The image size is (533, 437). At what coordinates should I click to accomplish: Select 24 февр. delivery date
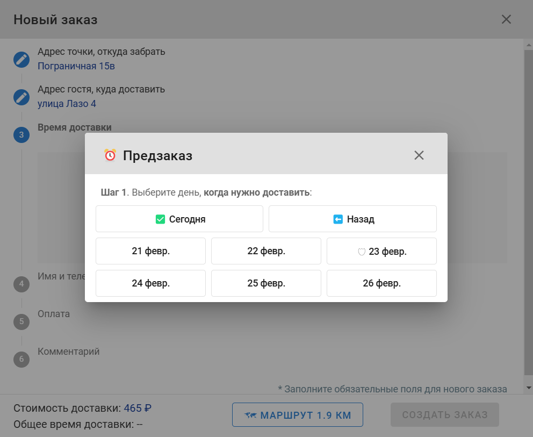(150, 283)
